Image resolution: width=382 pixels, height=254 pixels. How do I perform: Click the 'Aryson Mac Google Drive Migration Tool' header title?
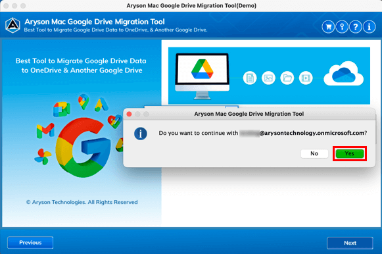(x=95, y=22)
